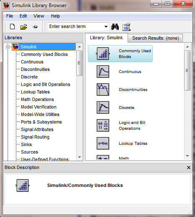Click the binoculars search icon
195x217 pixels.
click(x=115, y=27)
